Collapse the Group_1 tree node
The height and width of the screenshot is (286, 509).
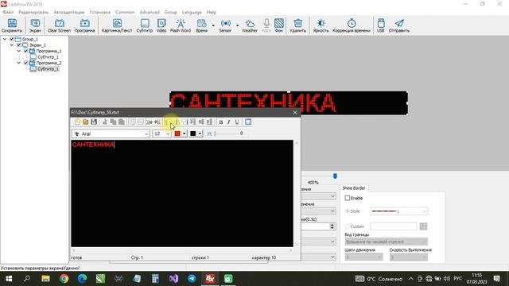point(5,39)
